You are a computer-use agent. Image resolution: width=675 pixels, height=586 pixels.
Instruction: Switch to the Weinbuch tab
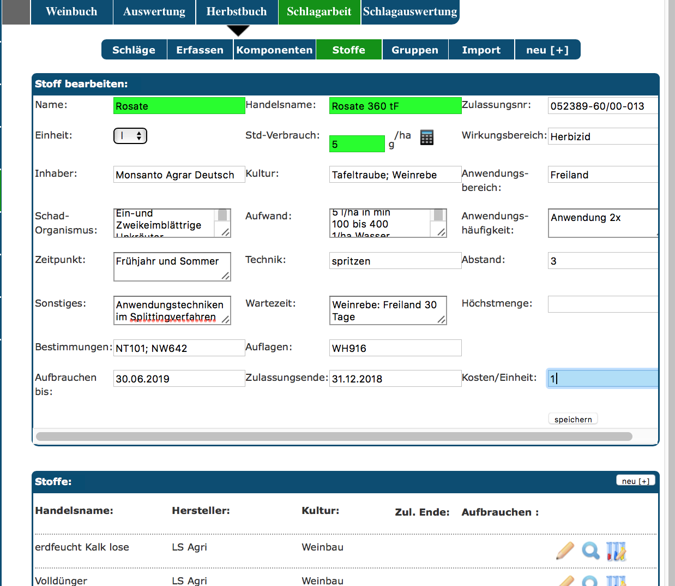tap(71, 12)
